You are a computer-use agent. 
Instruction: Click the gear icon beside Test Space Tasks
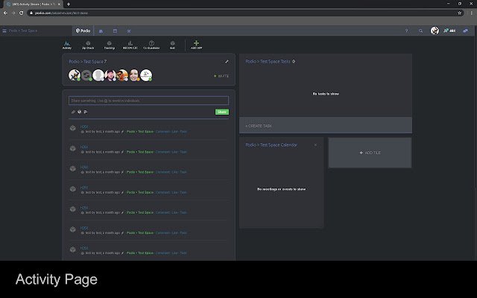tap(294, 61)
